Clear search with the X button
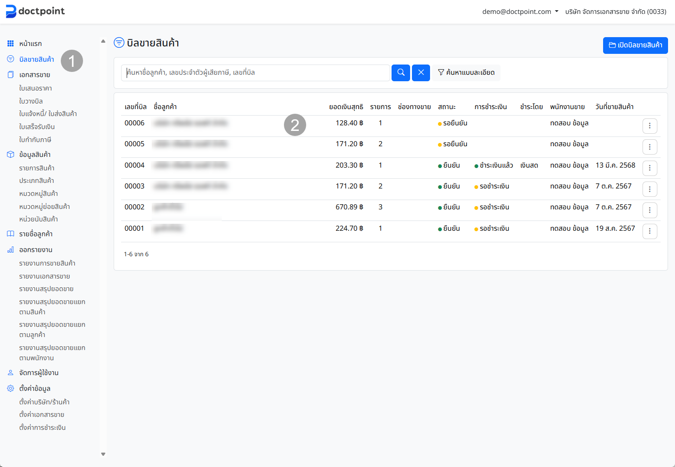Screen dimensions: 675x467 pyautogui.click(x=421, y=72)
